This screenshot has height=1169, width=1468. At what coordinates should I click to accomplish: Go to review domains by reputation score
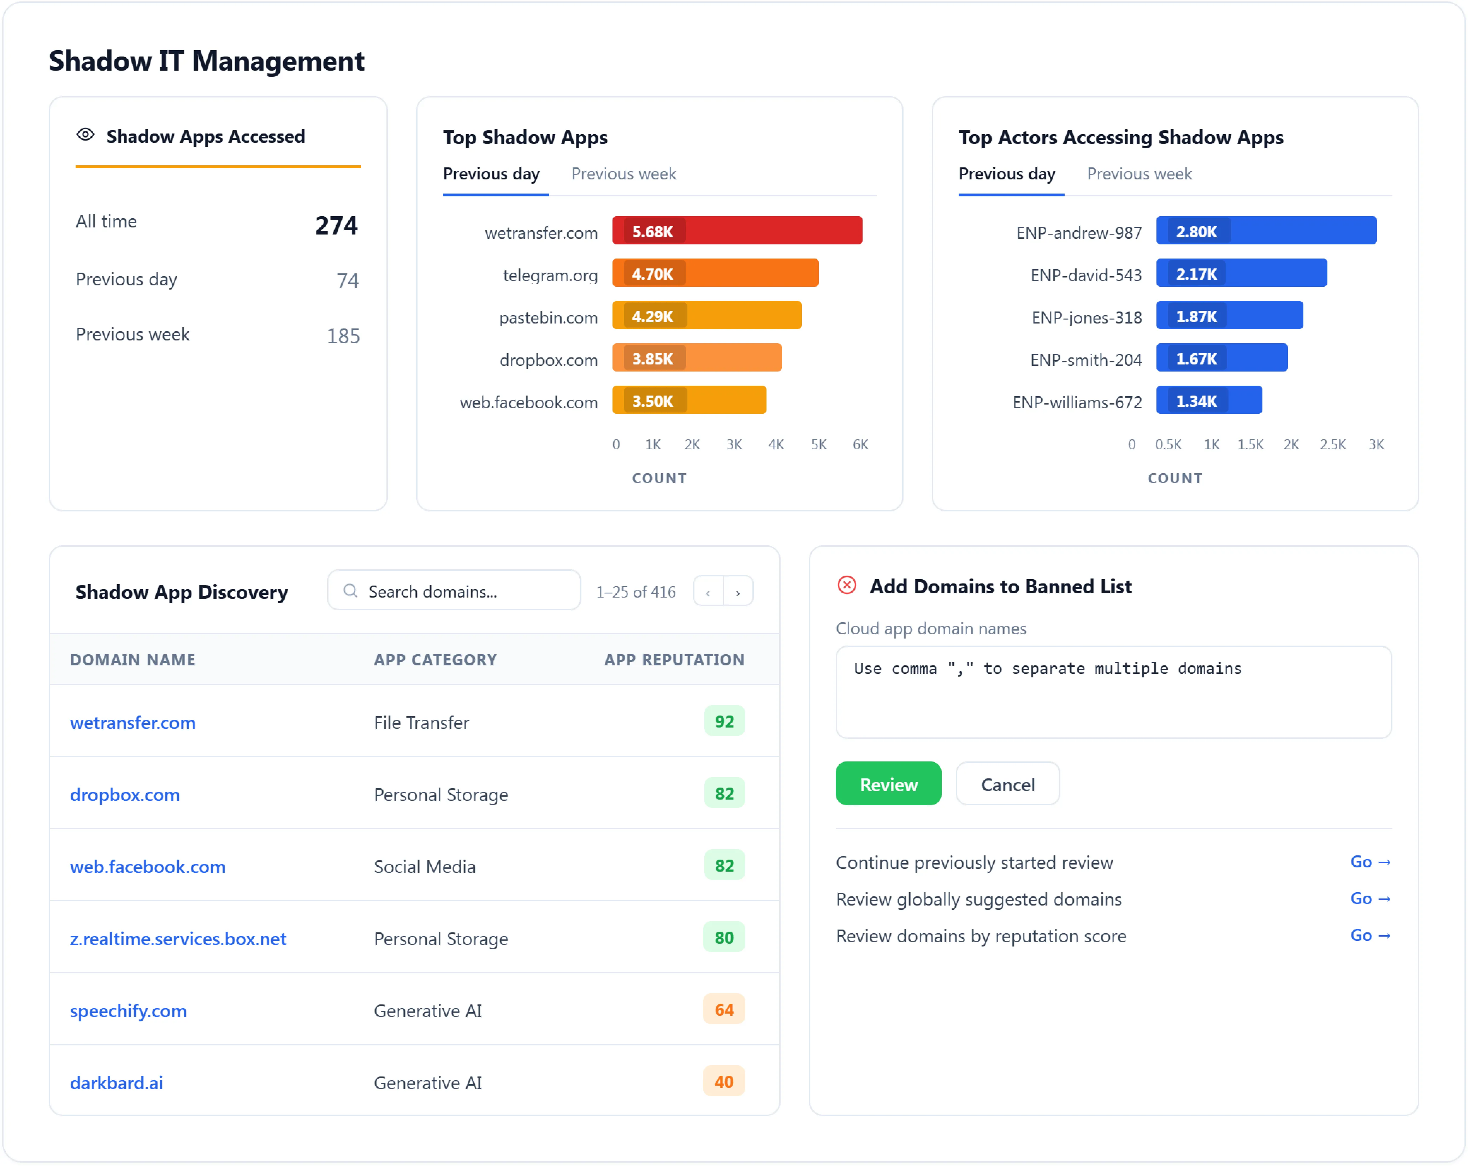1370,936
